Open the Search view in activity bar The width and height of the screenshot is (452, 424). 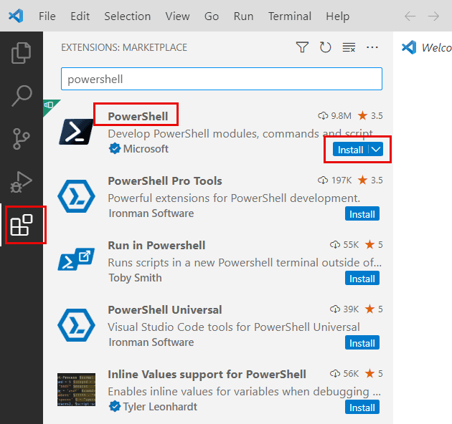tap(22, 96)
